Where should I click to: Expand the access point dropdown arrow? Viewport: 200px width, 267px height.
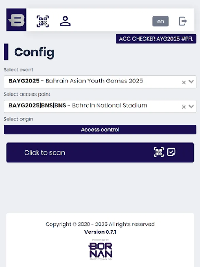tap(191, 106)
